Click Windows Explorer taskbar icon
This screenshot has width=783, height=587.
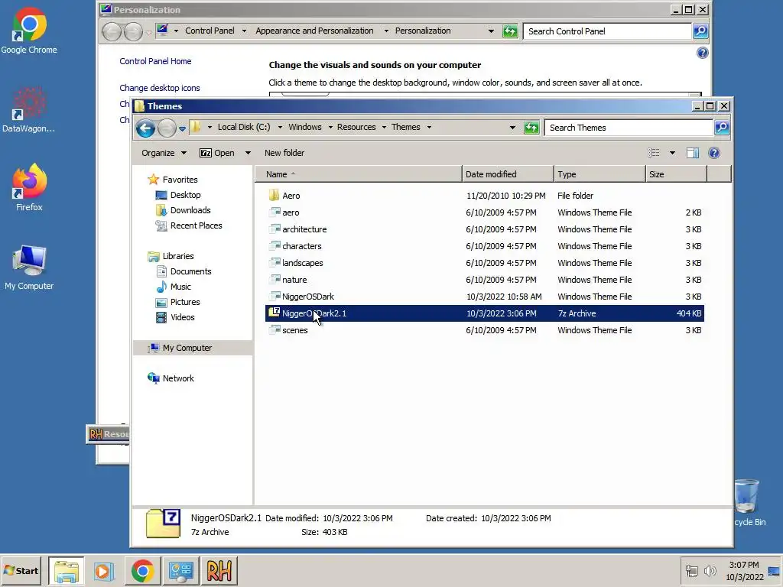[x=67, y=570]
